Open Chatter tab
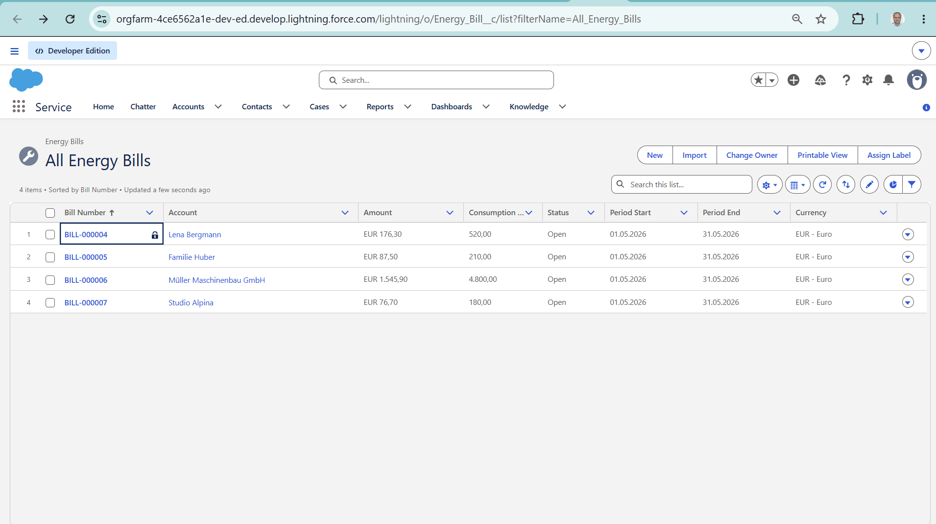This screenshot has height=524, width=936. [143, 107]
